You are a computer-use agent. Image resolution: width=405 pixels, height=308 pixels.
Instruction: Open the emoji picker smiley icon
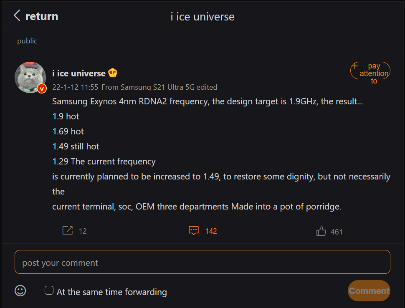(20, 290)
